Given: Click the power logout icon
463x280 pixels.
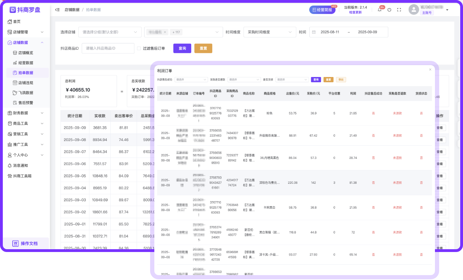Looking at the screenshot, I should coord(389,10).
